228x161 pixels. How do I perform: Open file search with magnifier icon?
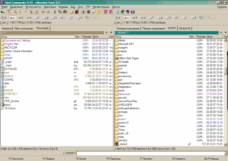94,12
